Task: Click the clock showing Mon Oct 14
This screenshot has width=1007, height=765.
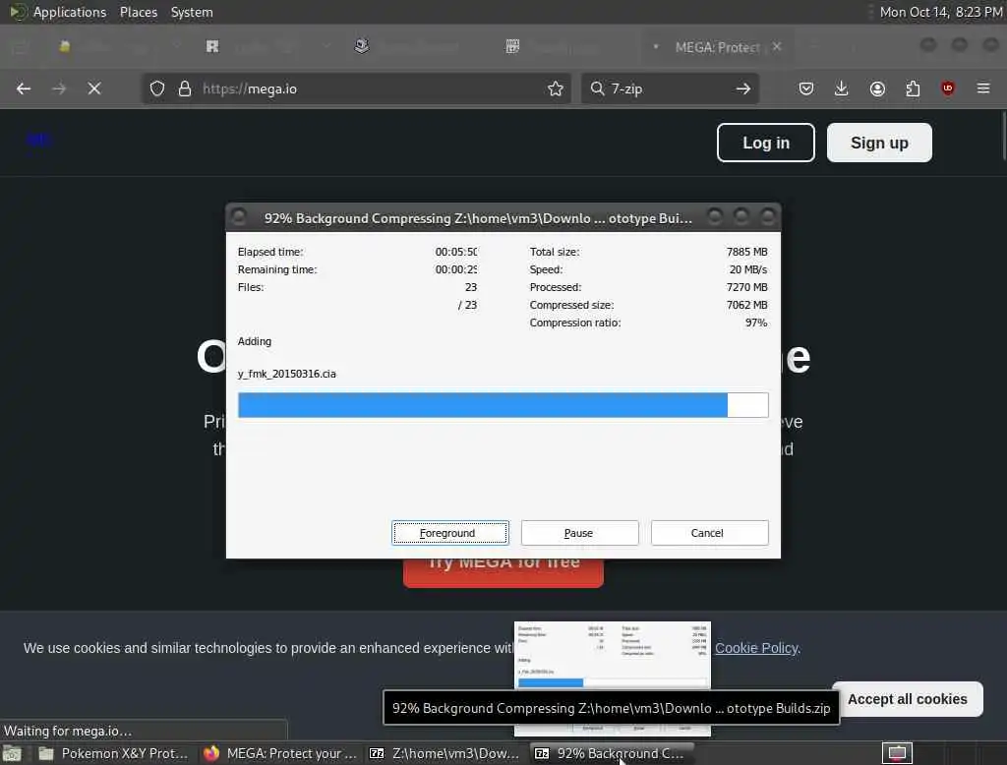Action: 941,12
